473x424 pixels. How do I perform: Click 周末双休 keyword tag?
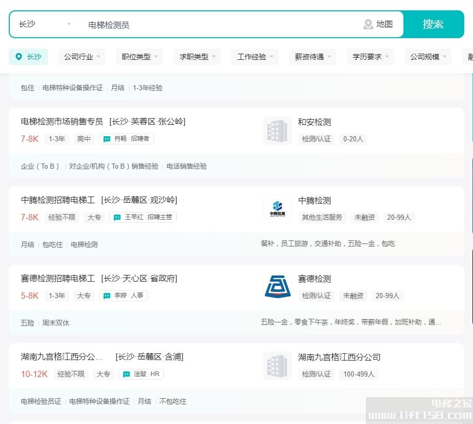coord(56,323)
